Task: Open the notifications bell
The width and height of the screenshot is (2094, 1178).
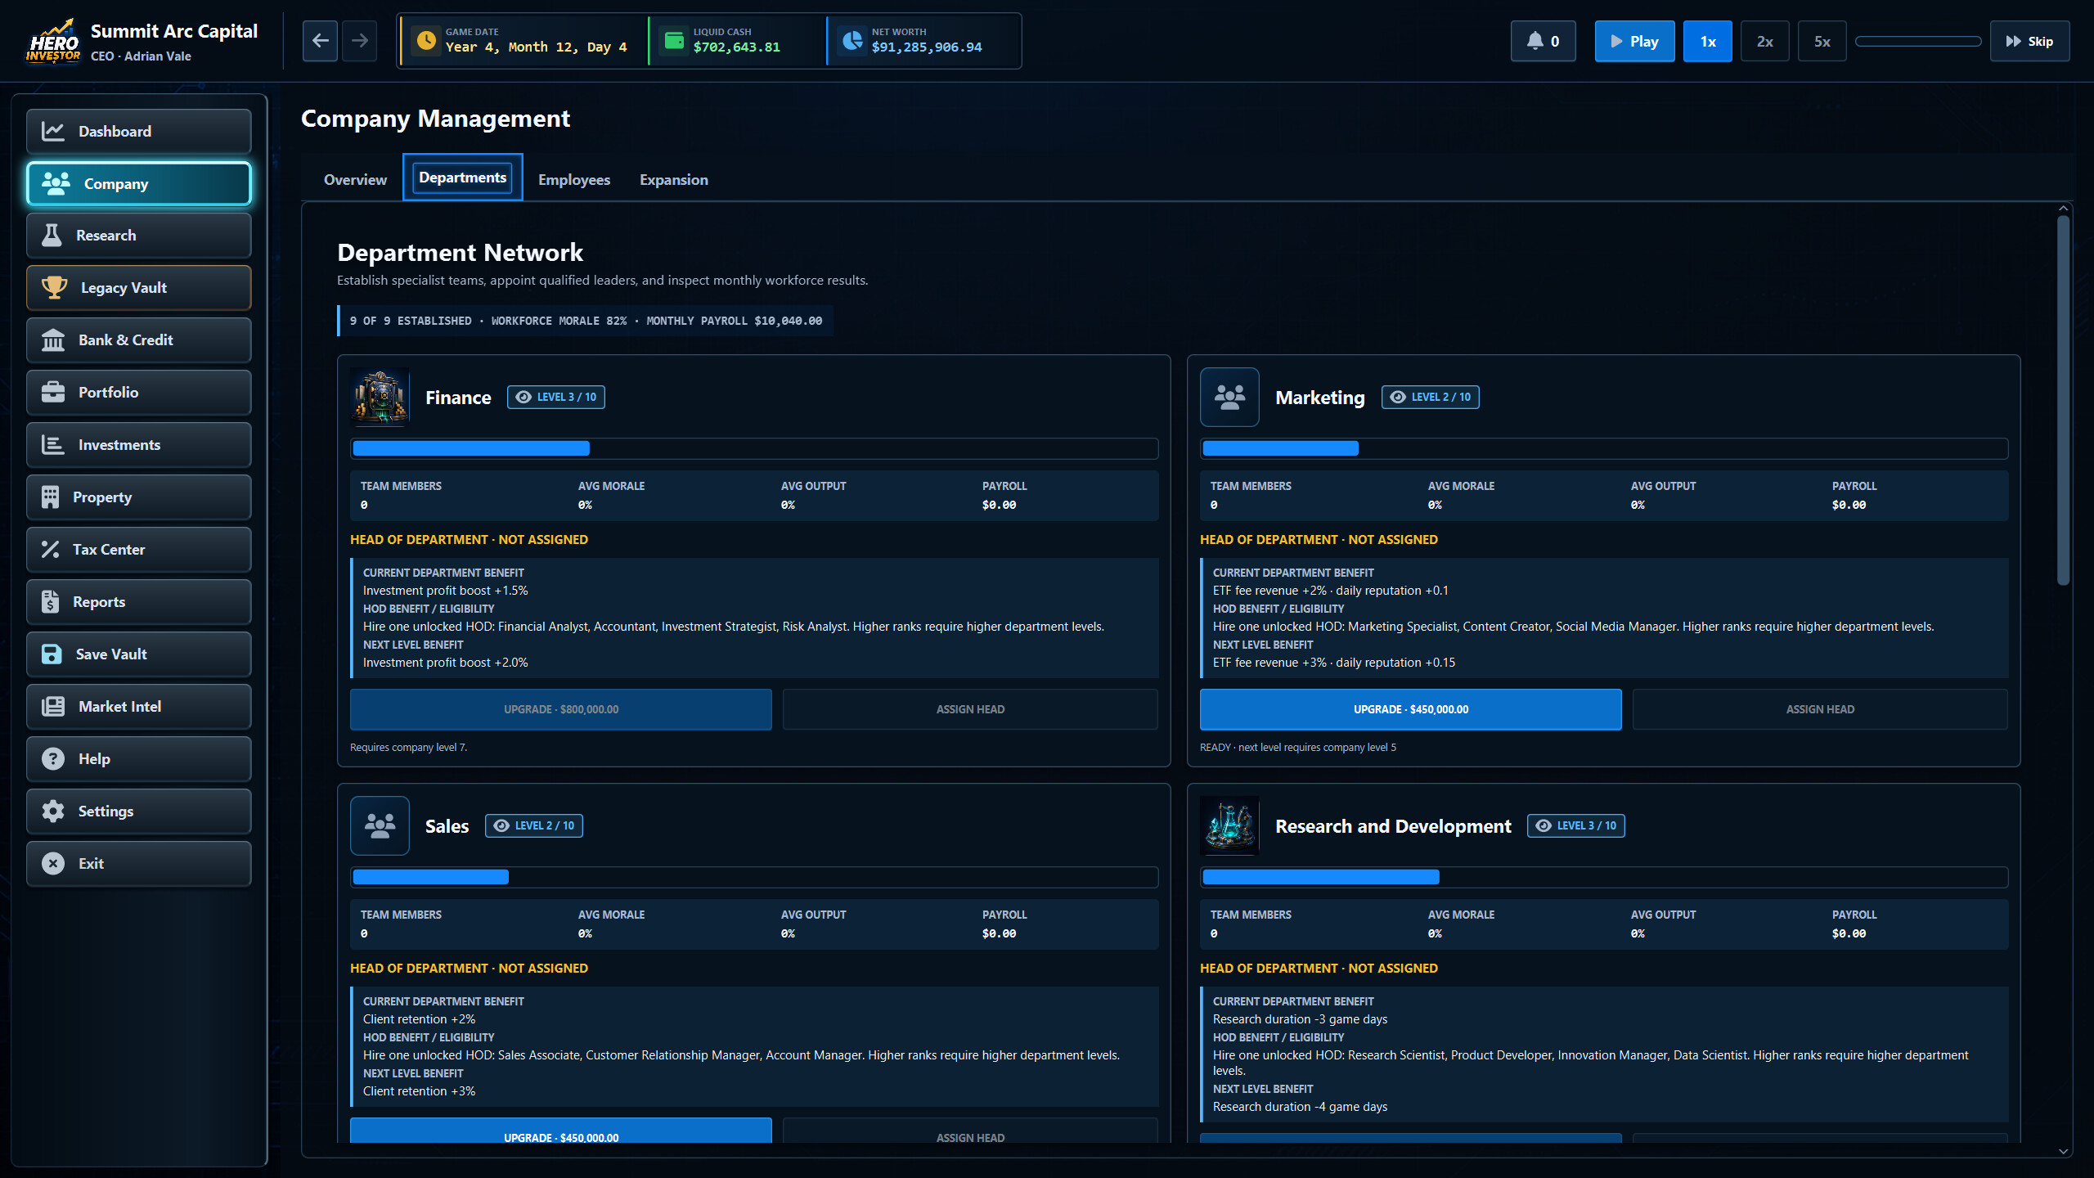Action: [x=1543, y=41]
